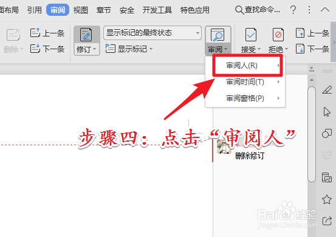Open the 安全 tab
336x237 pixels.
click(x=127, y=10)
